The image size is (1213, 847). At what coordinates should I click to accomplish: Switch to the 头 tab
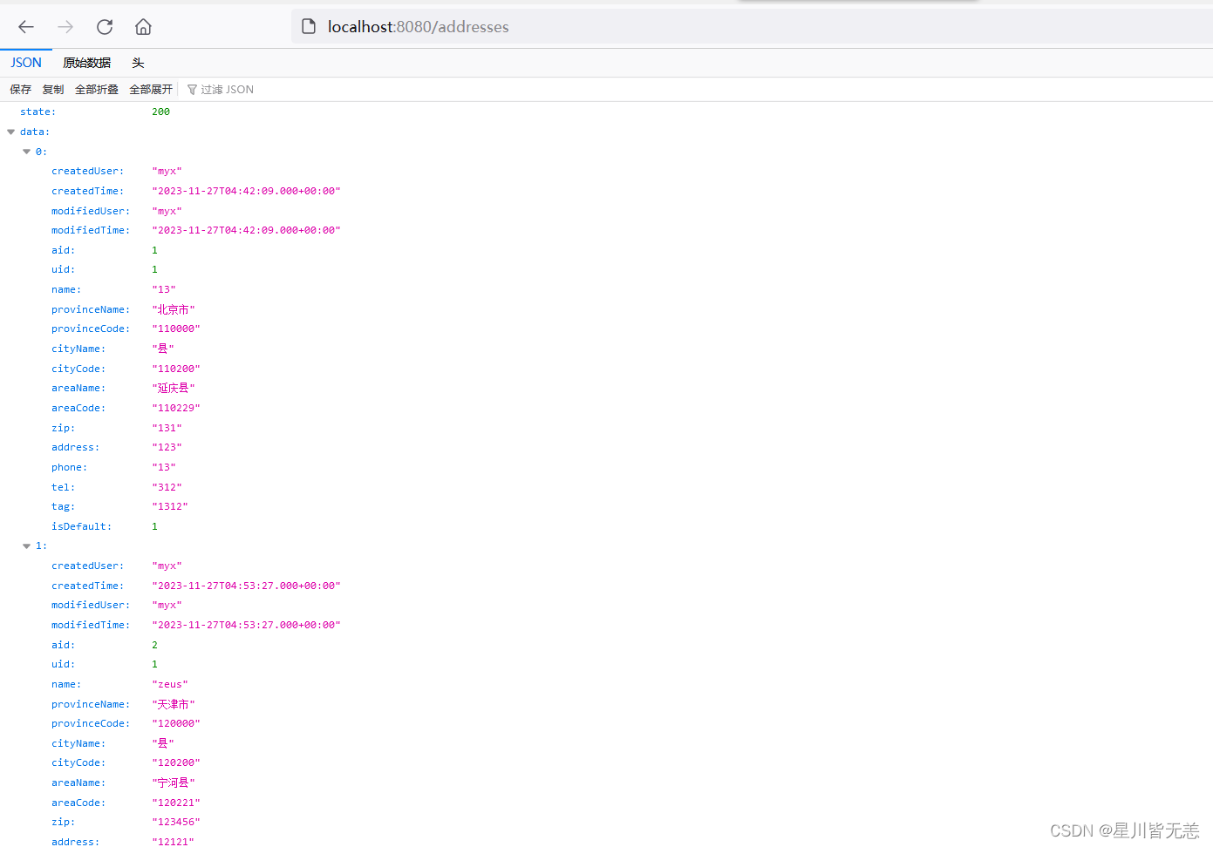click(138, 63)
